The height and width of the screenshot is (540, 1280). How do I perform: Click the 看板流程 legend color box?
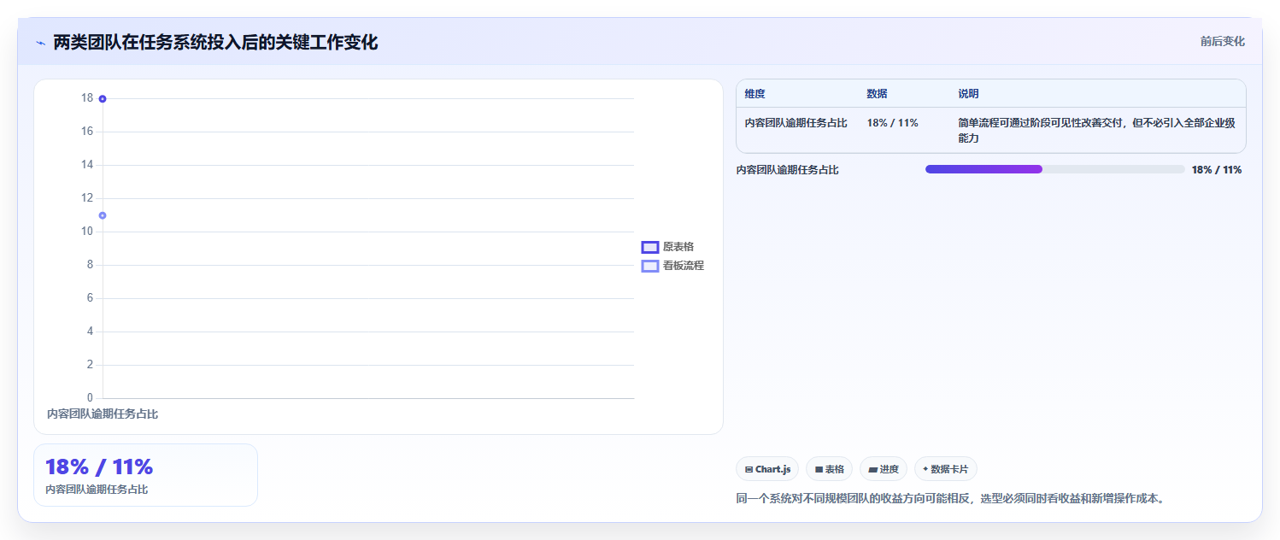pos(650,266)
